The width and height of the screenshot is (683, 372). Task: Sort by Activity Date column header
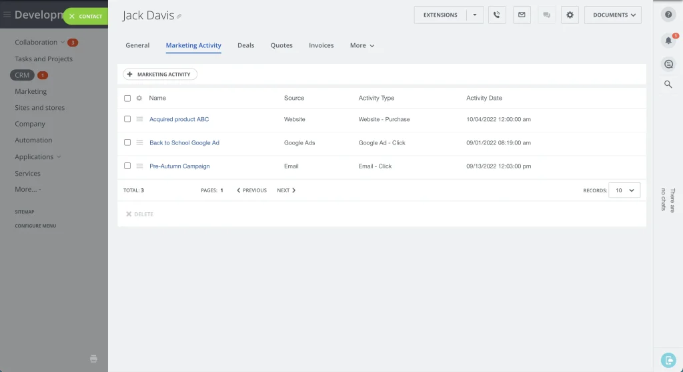[x=484, y=98]
